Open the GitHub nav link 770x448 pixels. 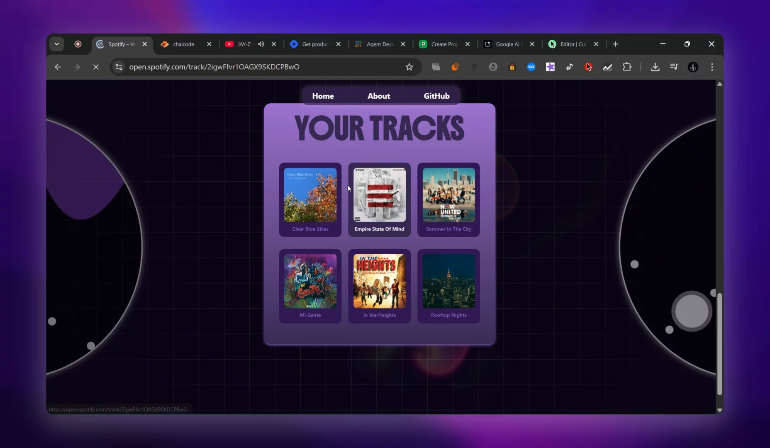(x=436, y=96)
